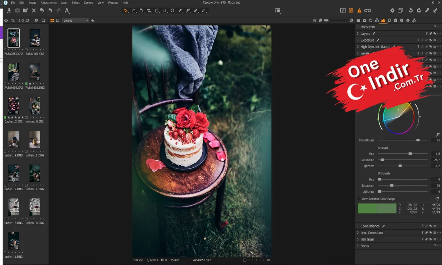Open the Camera menu

pyautogui.click(x=88, y=3)
